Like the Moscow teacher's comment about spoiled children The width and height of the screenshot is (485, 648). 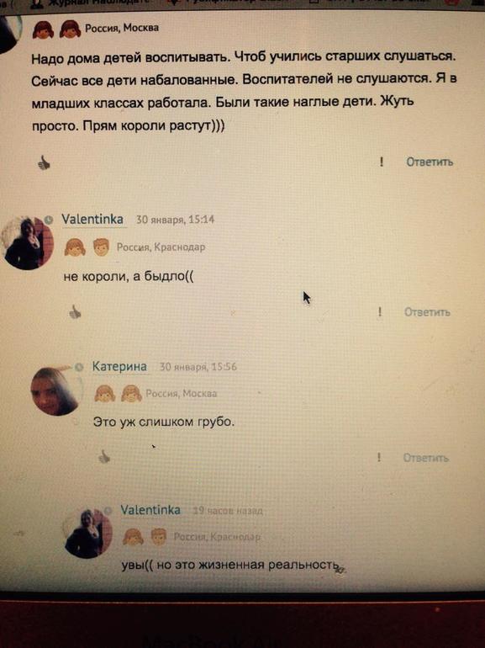[44, 162]
